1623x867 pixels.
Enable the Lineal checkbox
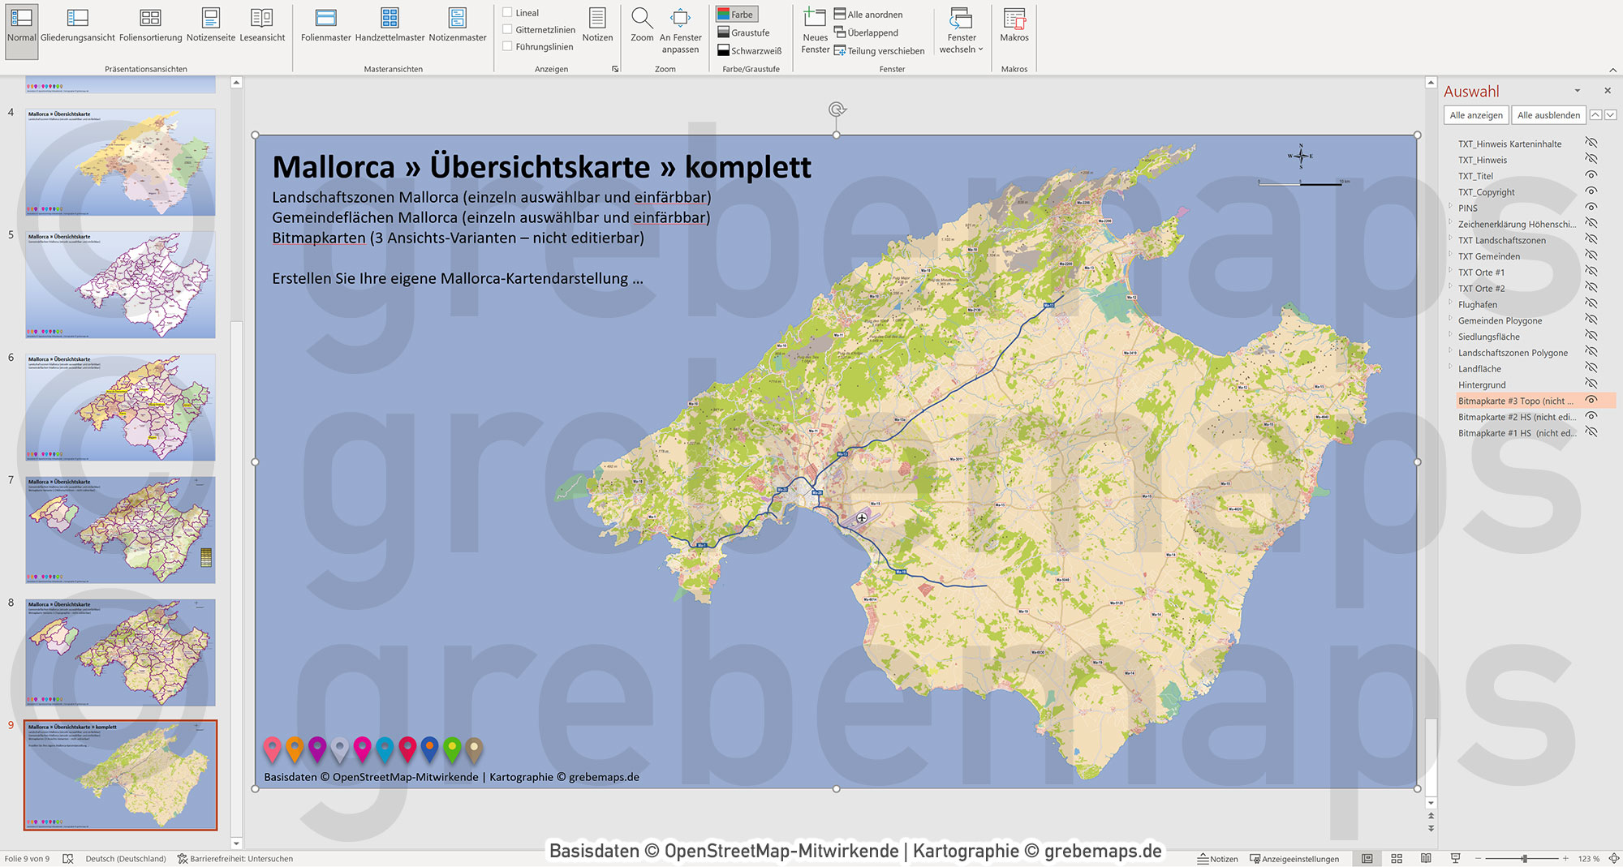507,13
